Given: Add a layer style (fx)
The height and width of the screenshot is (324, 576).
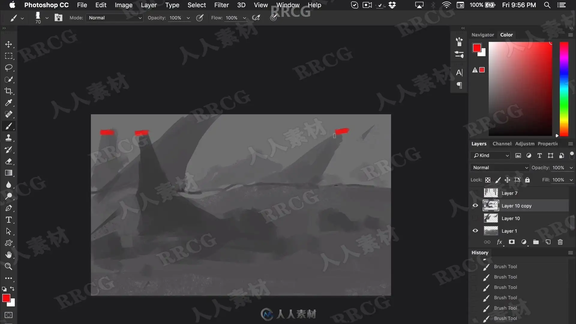Looking at the screenshot, I should (x=499, y=242).
